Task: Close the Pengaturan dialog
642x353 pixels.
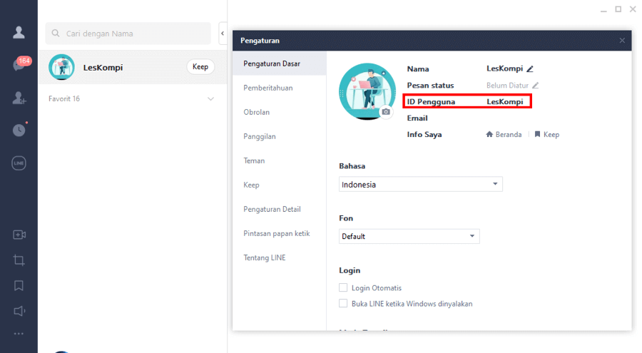Action: pyautogui.click(x=622, y=40)
